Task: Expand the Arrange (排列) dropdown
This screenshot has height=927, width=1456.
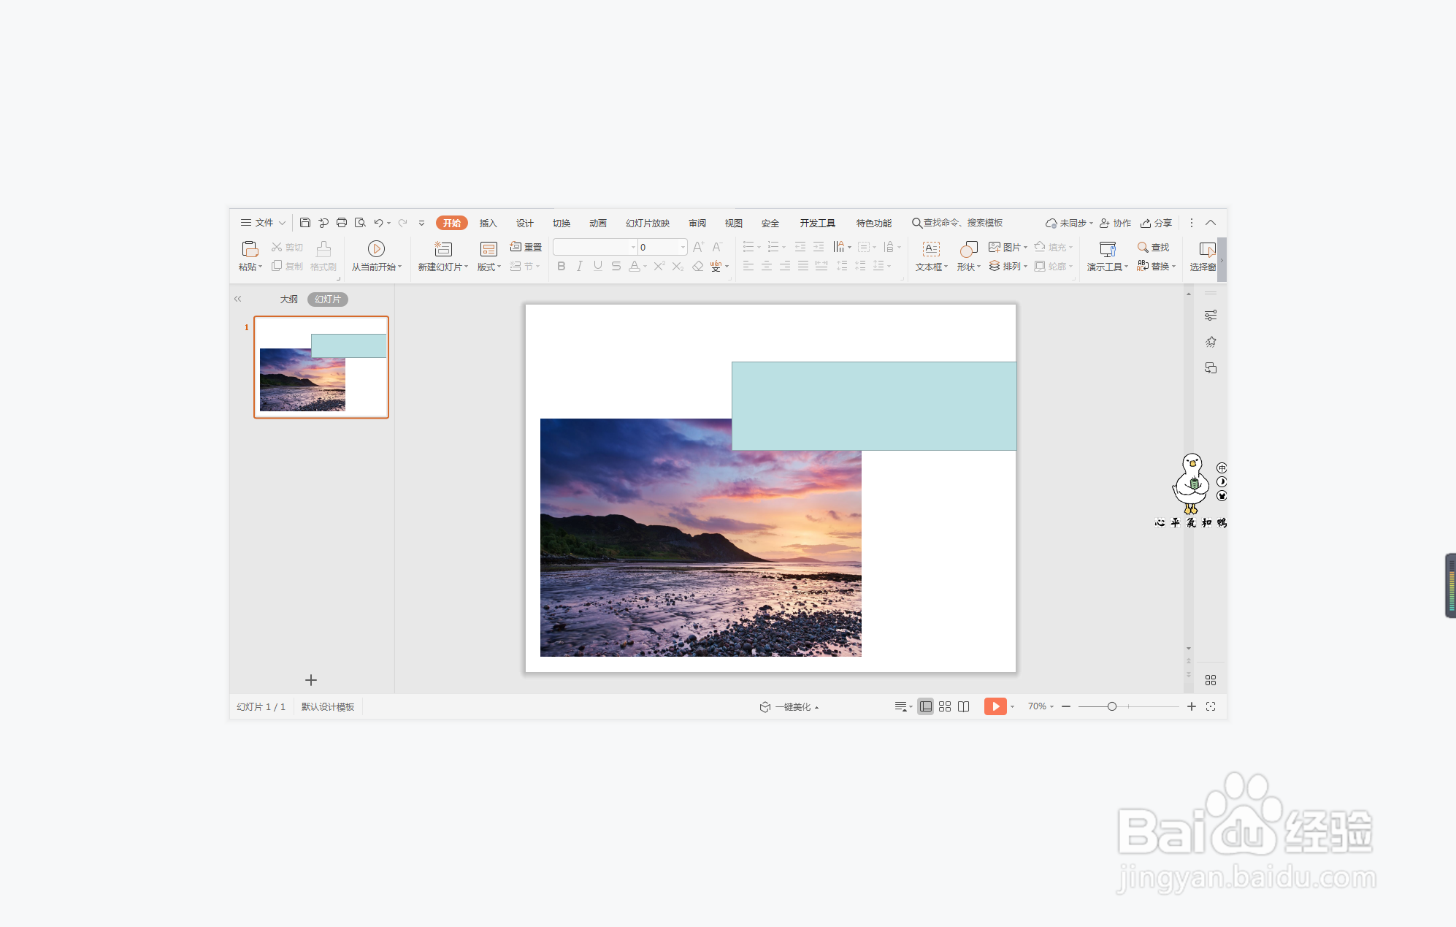Action: pyautogui.click(x=1025, y=267)
